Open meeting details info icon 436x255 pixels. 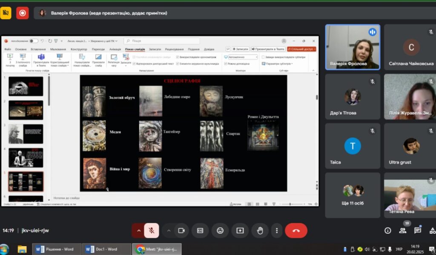click(387, 230)
